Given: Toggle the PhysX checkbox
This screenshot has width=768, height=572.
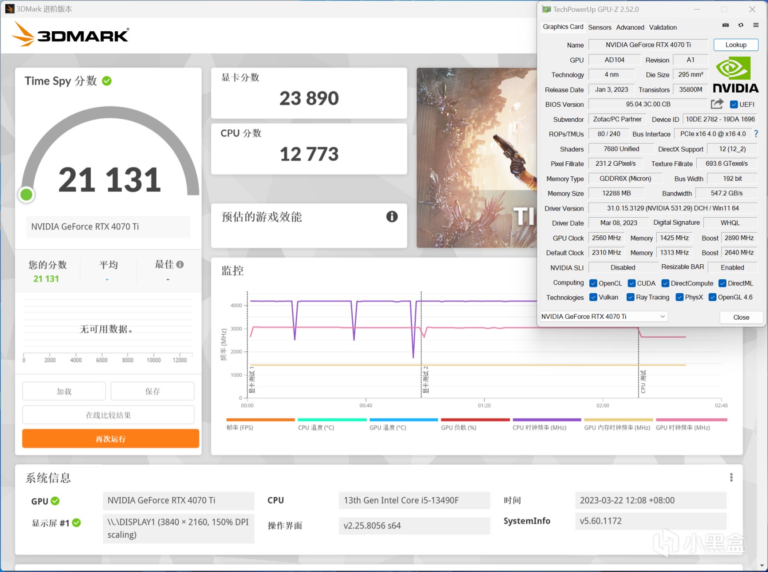Looking at the screenshot, I should (x=680, y=297).
